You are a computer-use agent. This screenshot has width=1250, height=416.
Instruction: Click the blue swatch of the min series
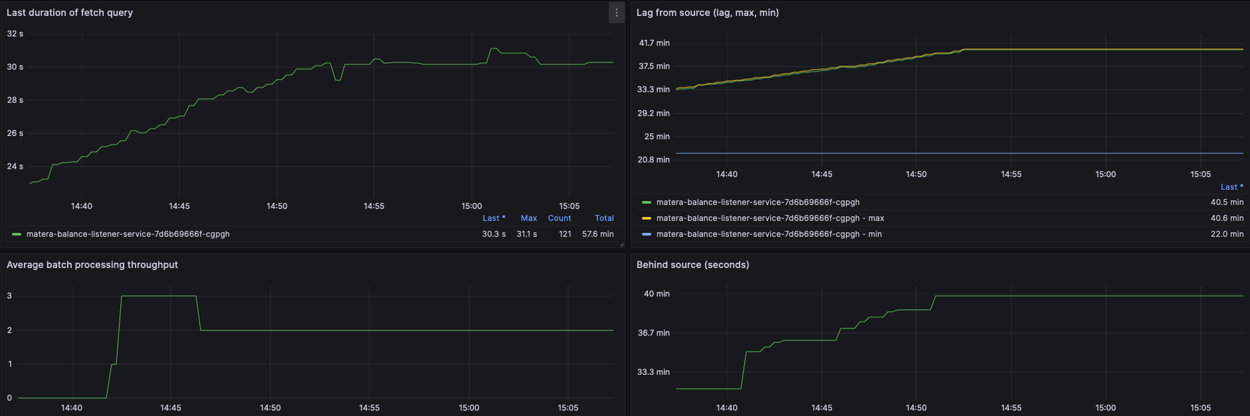pos(647,234)
